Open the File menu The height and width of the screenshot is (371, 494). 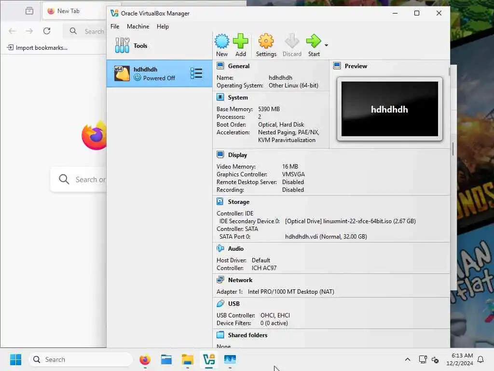[x=115, y=27]
